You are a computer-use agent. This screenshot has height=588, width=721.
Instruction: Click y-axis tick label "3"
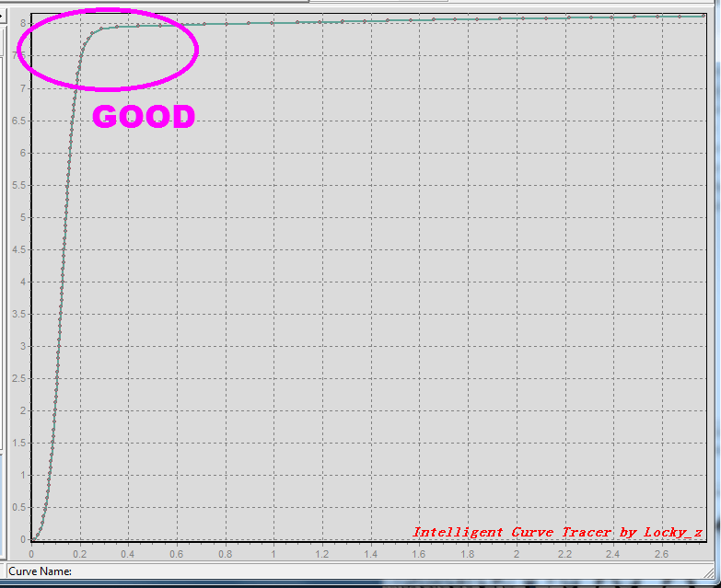click(x=23, y=346)
